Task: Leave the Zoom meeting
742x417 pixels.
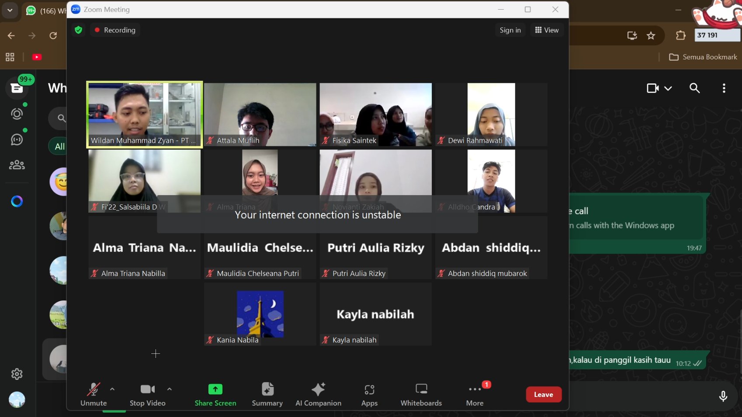Action: 543,395
